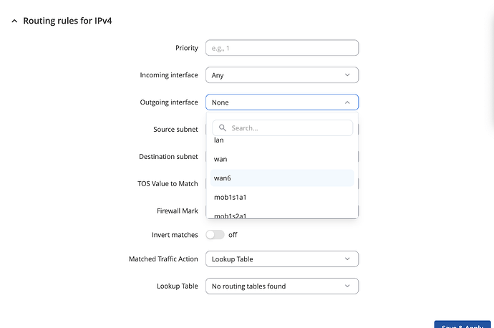Image resolution: width=494 pixels, height=328 pixels.
Task: Open the Incoming interface 'Any' dropdown
Action: [281, 75]
